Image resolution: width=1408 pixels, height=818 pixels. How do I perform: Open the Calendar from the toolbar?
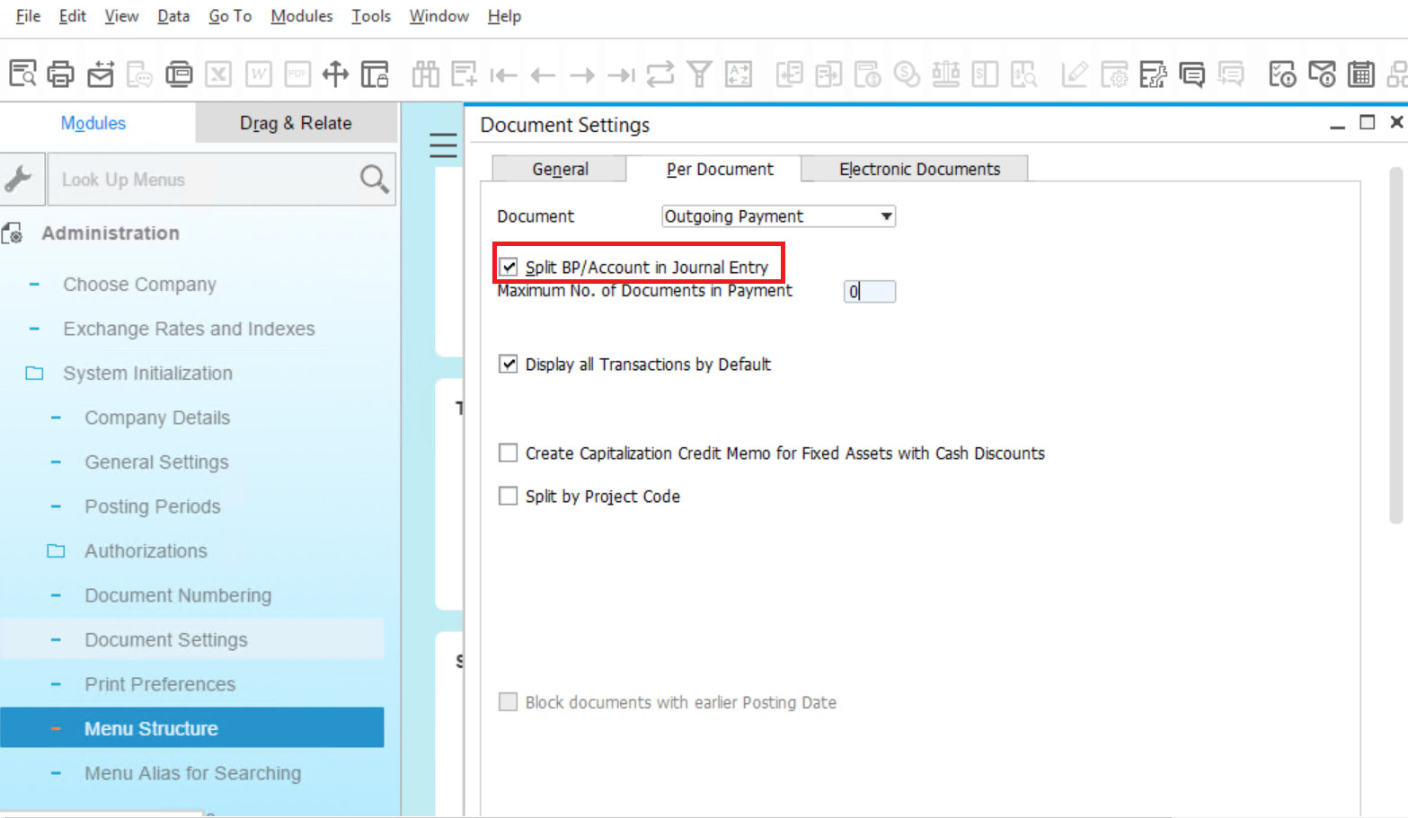(x=1362, y=74)
